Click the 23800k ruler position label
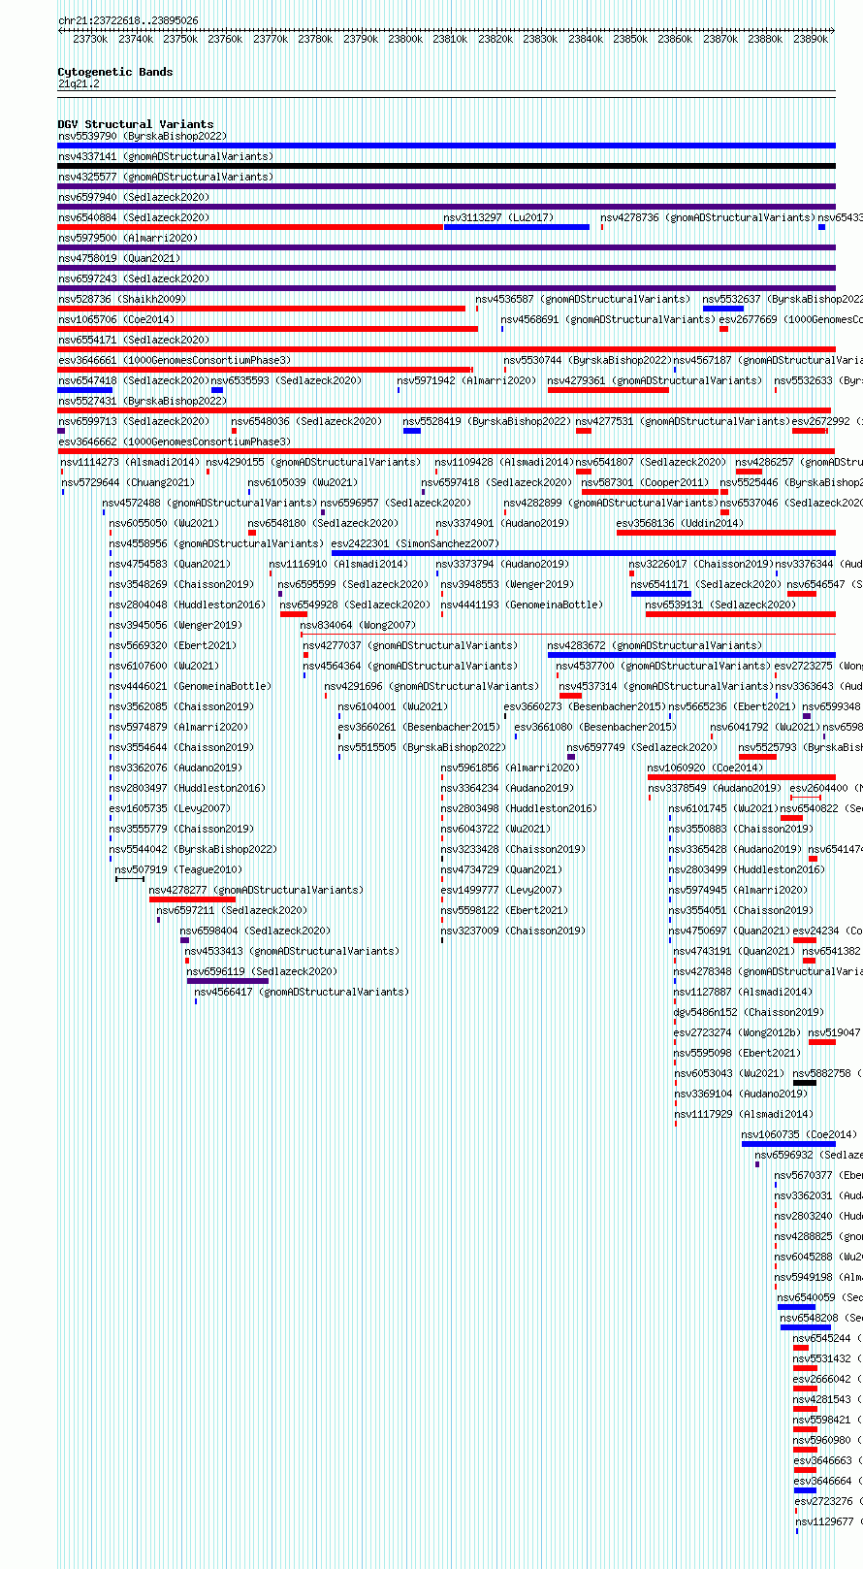863x1569 pixels. [x=405, y=39]
